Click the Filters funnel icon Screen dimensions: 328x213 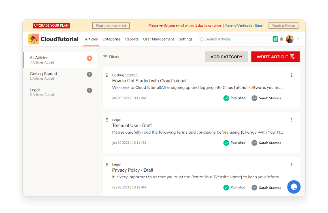(105, 57)
